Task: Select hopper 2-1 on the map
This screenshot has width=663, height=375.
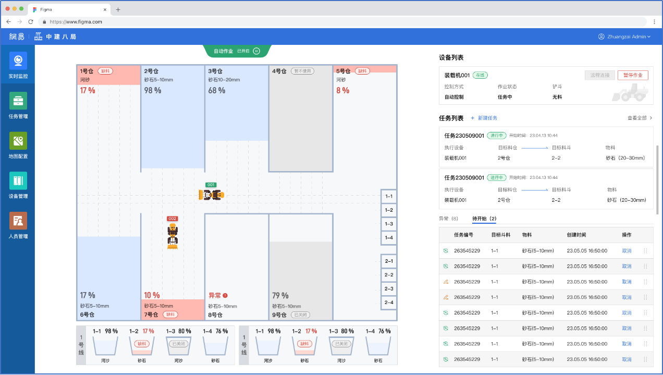Action: click(388, 261)
